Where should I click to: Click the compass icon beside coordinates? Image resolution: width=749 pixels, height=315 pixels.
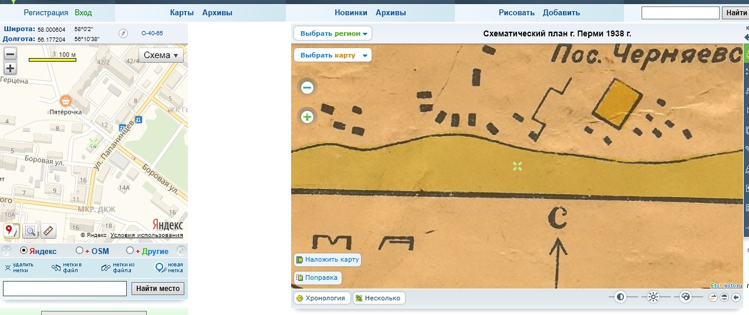(x=123, y=33)
